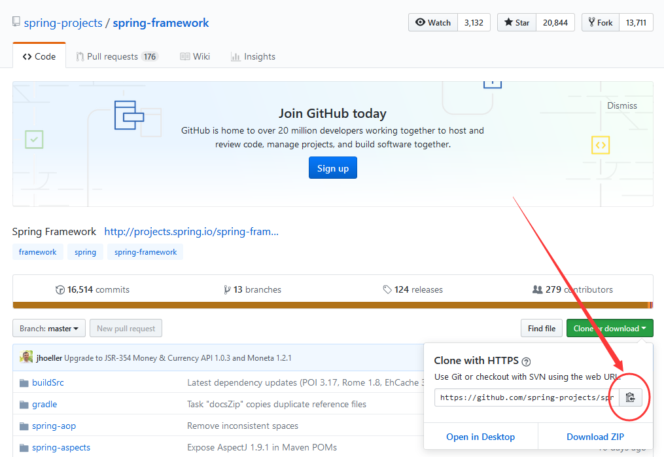Open the 'Latest dependency updates' commit message

(306, 383)
